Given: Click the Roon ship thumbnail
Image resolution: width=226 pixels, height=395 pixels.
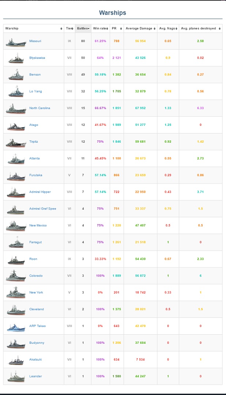Looking at the screenshot, I should [x=16, y=260].
